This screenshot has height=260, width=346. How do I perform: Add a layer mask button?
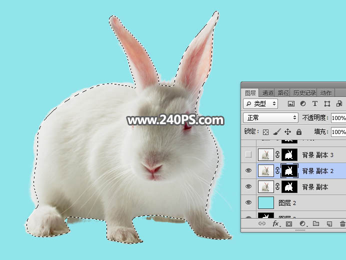pyautogui.click(x=289, y=224)
